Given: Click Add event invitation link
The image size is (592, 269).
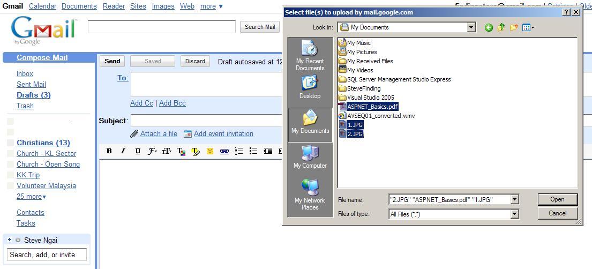Looking at the screenshot, I should click(x=223, y=134).
